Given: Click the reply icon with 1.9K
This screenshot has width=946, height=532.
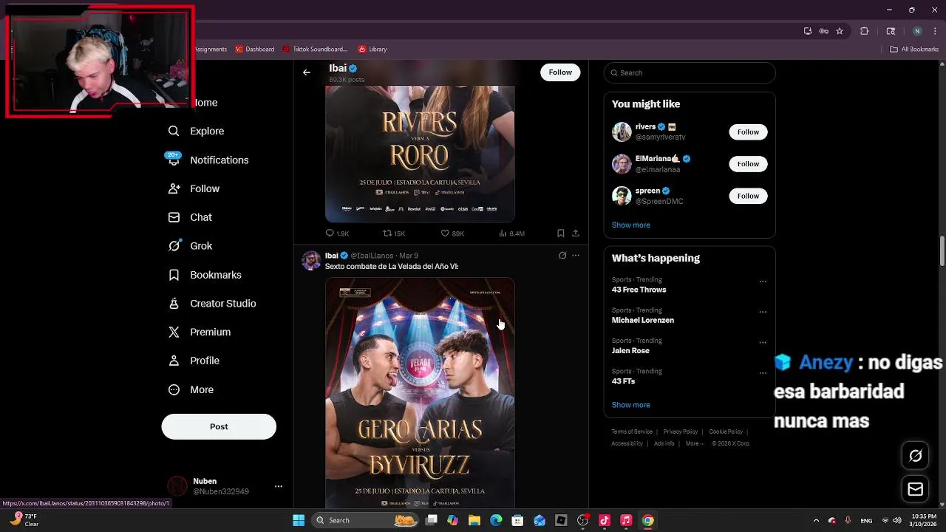Looking at the screenshot, I should (x=337, y=233).
